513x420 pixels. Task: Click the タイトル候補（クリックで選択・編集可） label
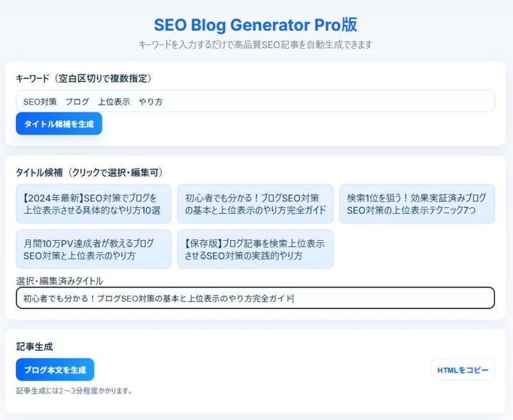click(90, 172)
